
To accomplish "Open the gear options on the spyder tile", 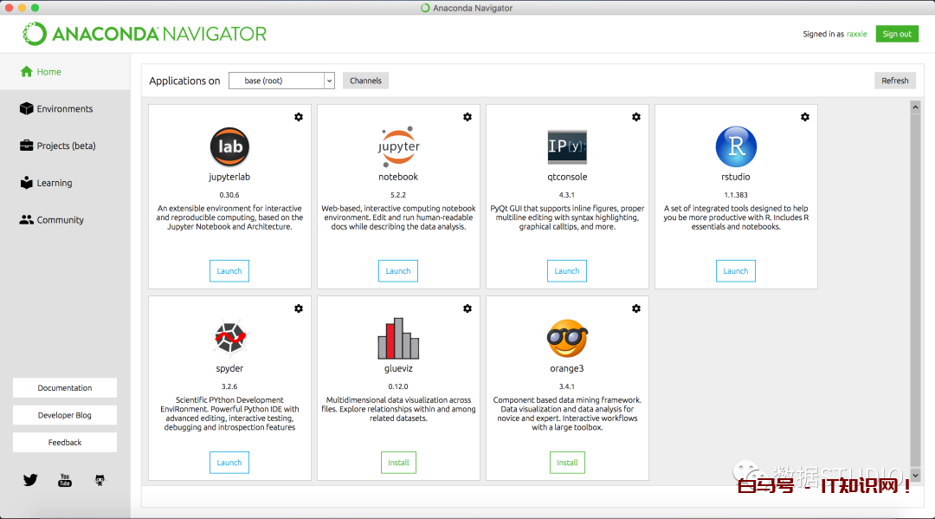I will click(x=299, y=308).
